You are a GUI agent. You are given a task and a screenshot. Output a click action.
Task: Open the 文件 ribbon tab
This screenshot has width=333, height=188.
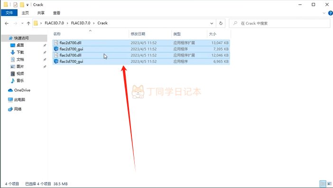coord(9,13)
